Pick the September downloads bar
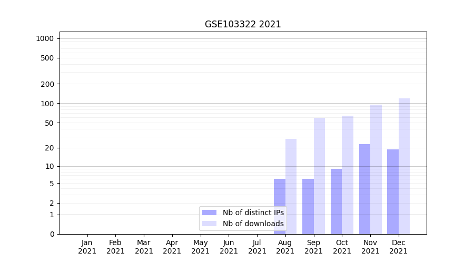Viewport: 474px width, 263px height. pyautogui.click(x=319, y=176)
